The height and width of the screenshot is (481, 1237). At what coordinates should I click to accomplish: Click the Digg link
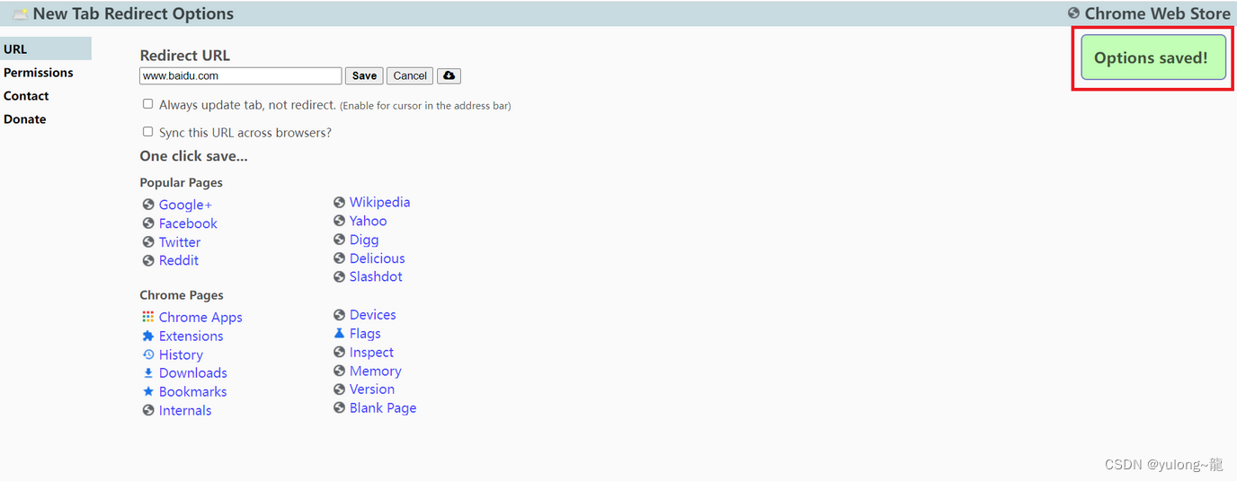tap(364, 240)
